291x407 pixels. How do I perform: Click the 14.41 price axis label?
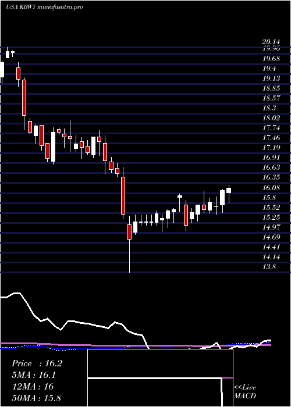click(x=271, y=247)
